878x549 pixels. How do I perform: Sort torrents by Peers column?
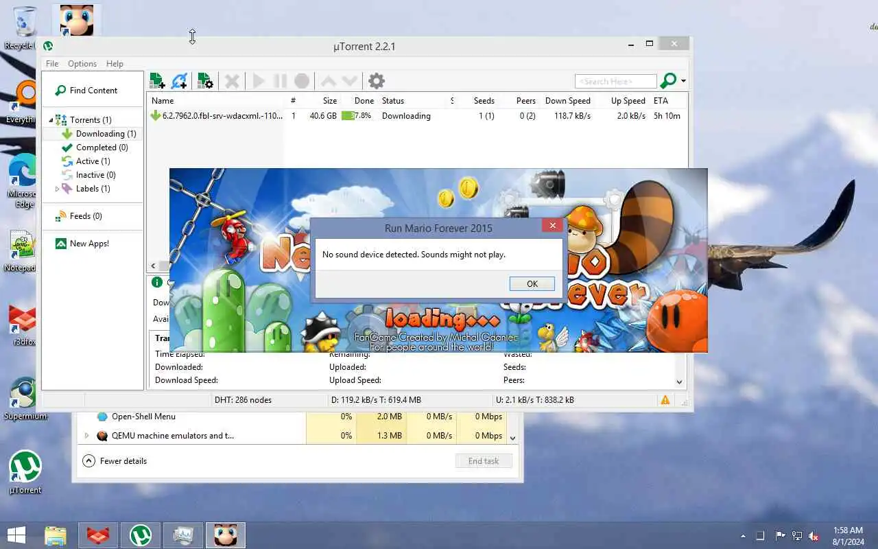pos(525,101)
